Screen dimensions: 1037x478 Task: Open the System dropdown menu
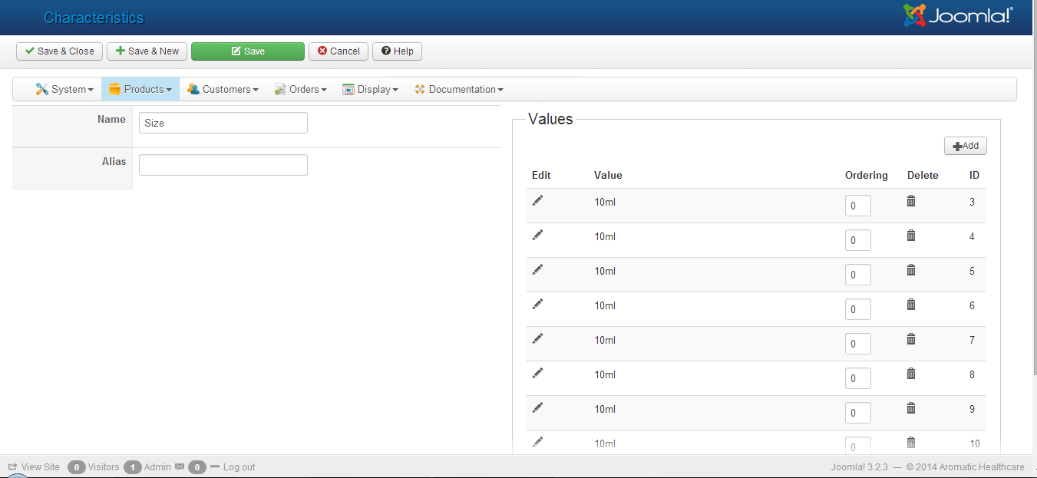(x=64, y=89)
